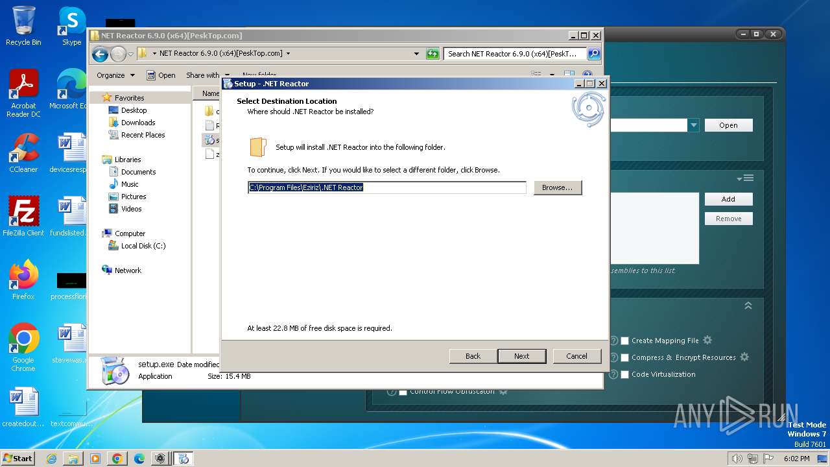The height and width of the screenshot is (467, 830).
Task: Click help icon beside Code Virtualization
Action: (x=613, y=374)
